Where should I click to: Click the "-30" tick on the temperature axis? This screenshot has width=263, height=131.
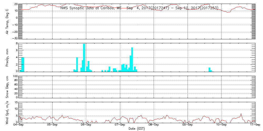(x=15, y=38)
